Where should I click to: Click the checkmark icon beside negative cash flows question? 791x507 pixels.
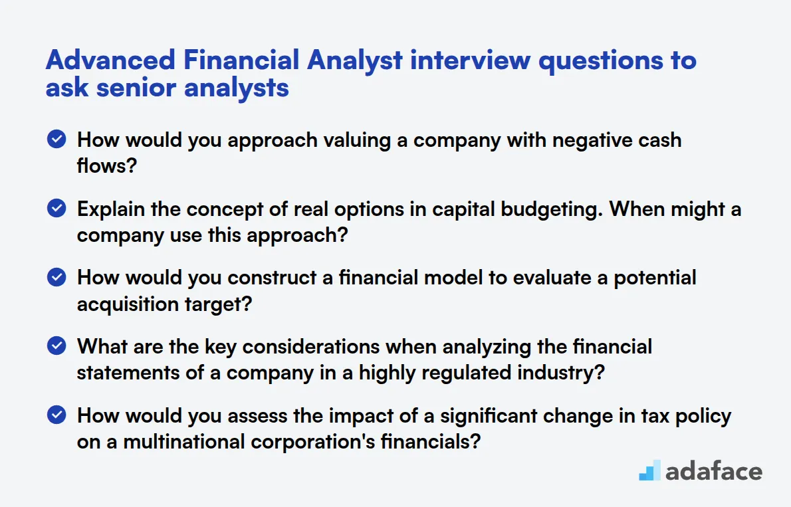pos(56,140)
